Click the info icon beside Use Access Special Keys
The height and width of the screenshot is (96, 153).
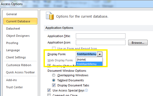86,90
